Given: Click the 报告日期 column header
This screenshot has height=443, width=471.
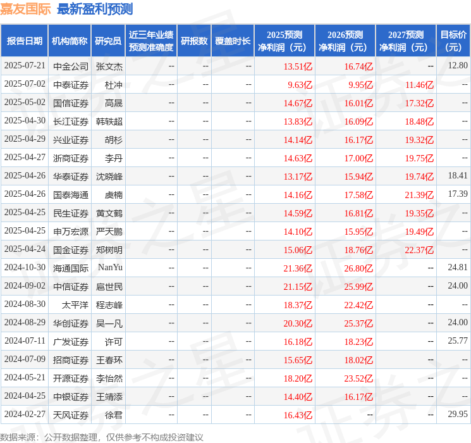Looking at the screenshot, I should coord(24,41).
